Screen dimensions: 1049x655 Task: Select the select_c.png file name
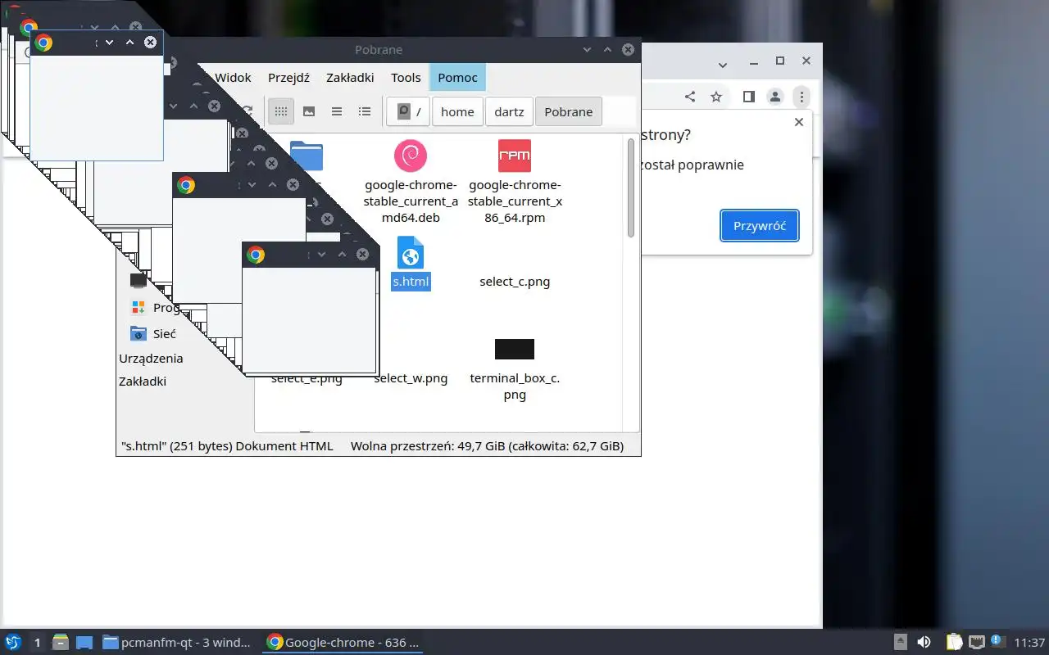(515, 282)
